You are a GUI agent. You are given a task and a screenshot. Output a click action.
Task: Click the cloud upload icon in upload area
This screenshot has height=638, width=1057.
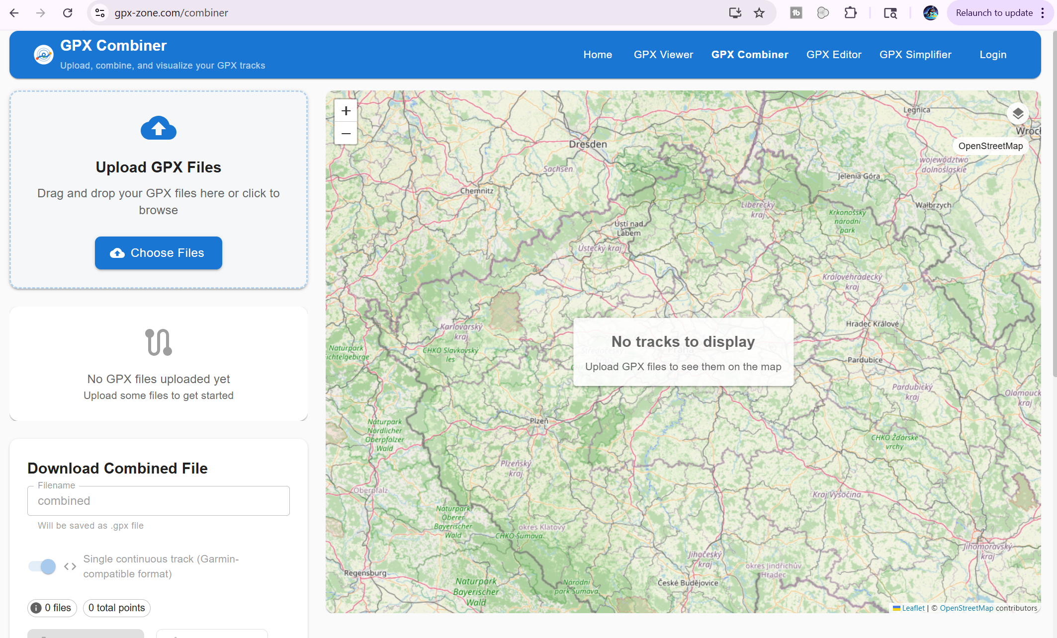[159, 128]
